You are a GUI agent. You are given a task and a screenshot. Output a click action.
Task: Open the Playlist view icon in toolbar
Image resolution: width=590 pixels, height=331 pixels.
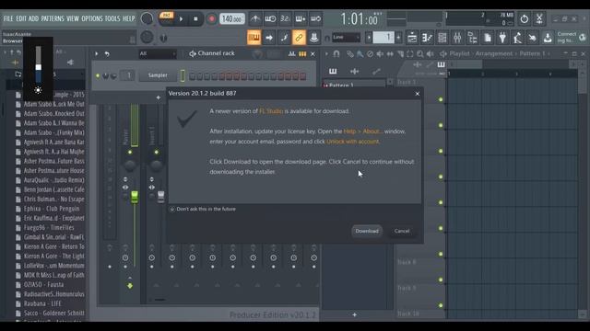click(x=412, y=38)
